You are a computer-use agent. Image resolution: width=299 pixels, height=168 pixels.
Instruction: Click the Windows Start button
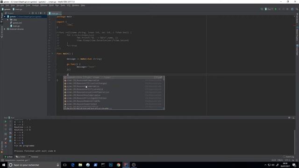click(4, 165)
